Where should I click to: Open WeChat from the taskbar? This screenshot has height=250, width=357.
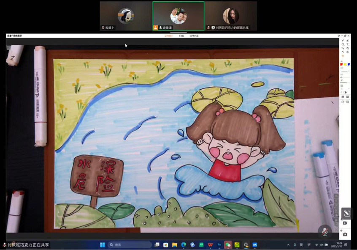[x=228, y=245]
